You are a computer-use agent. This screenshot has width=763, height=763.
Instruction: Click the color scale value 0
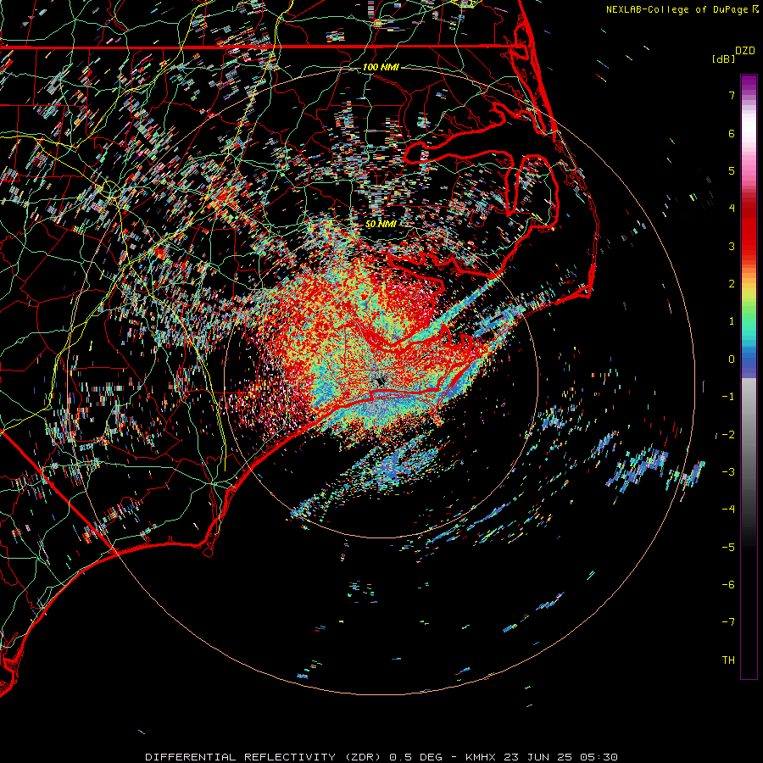click(732, 359)
